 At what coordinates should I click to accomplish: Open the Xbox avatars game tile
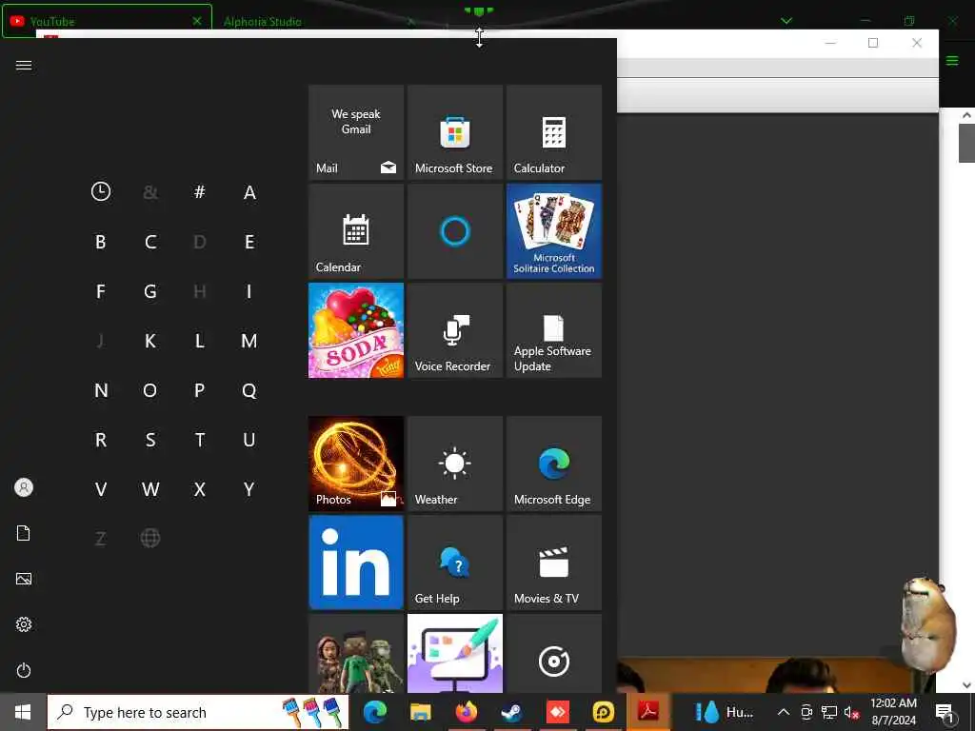tap(356, 654)
